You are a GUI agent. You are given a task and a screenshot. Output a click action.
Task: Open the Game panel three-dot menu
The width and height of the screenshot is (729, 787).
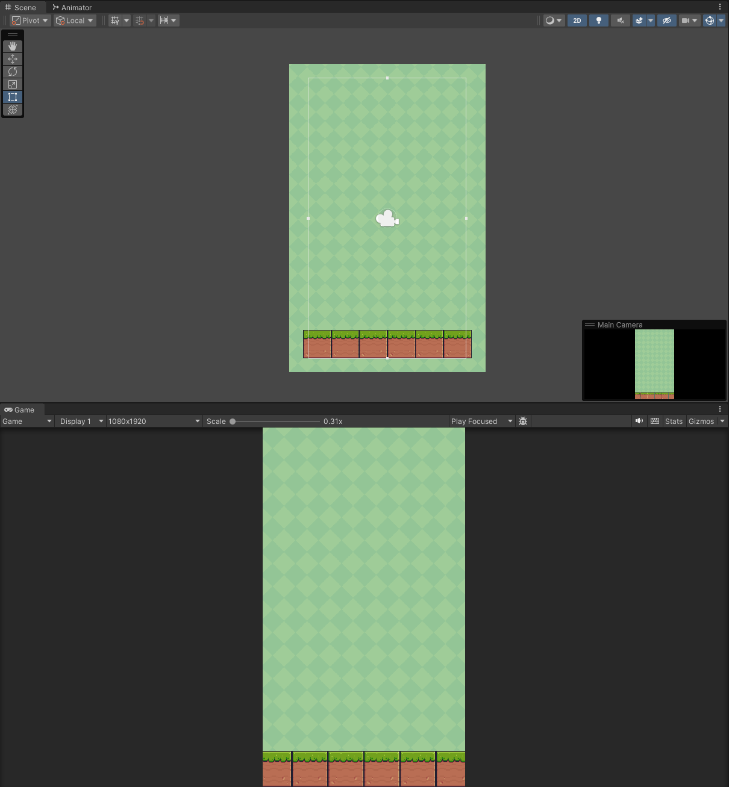[720, 409]
